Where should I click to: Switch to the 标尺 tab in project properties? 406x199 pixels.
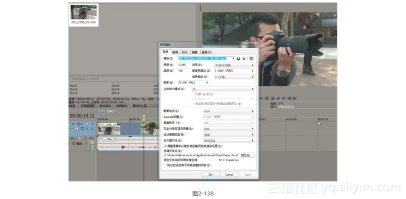point(185,52)
